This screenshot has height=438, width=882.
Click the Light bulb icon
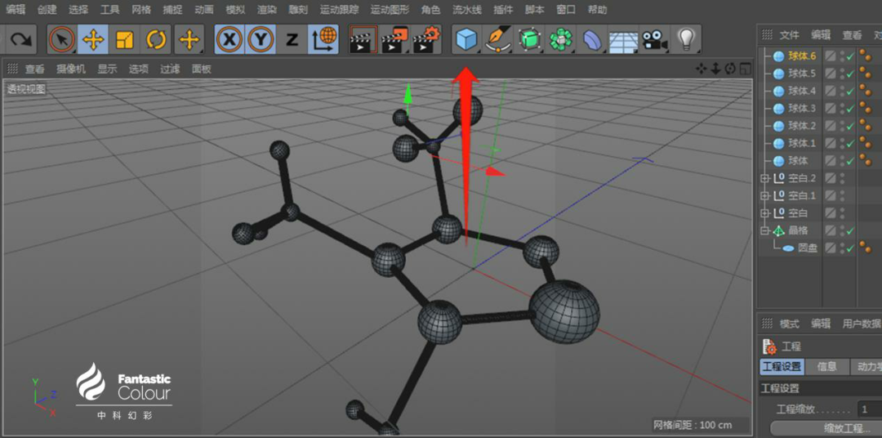pos(685,39)
